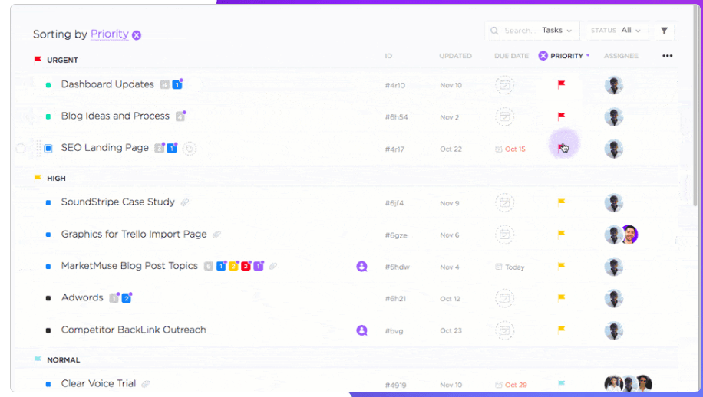
Task: Change priority flag of Blog Ideas and Process
Action: pyautogui.click(x=561, y=116)
